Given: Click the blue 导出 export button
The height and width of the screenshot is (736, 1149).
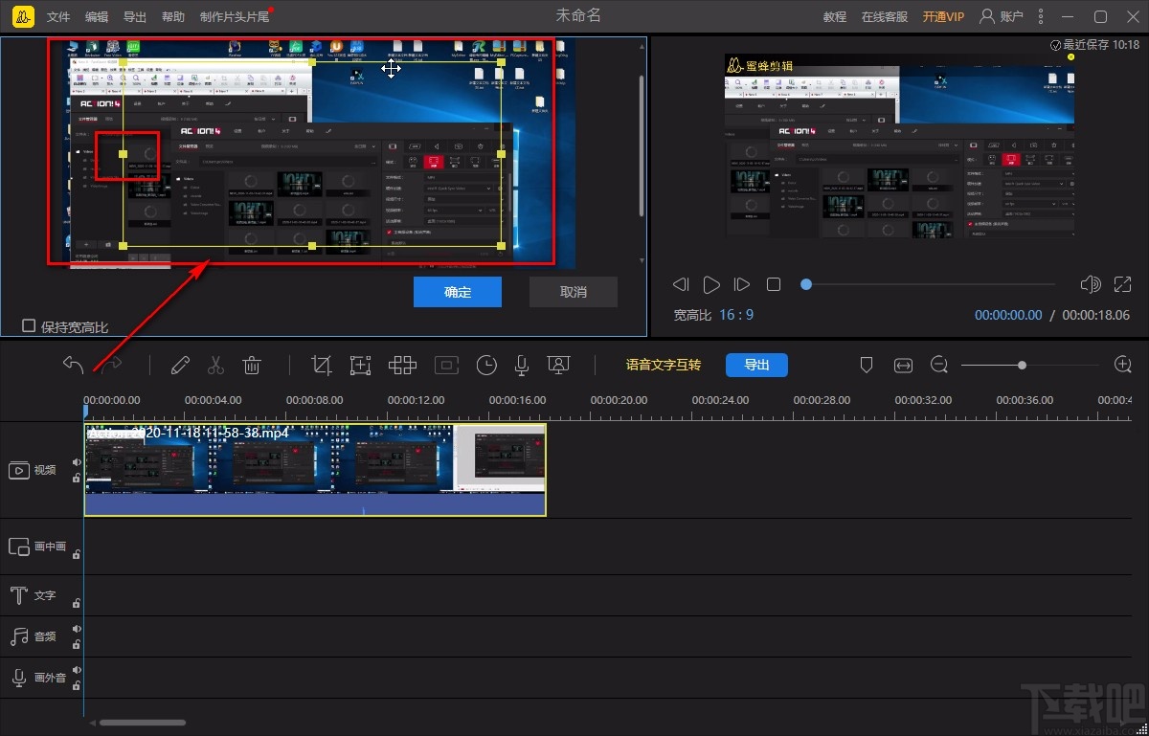Looking at the screenshot, I should (756, 365).
